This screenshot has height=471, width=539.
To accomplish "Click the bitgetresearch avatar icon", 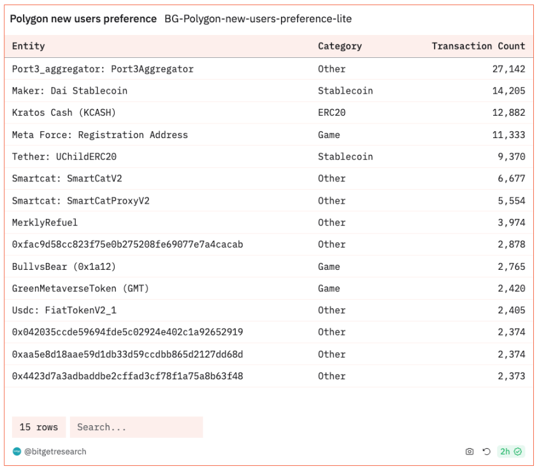I will [17, 451].
